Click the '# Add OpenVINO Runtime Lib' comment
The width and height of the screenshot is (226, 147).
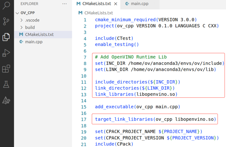(x=131, y=57)
